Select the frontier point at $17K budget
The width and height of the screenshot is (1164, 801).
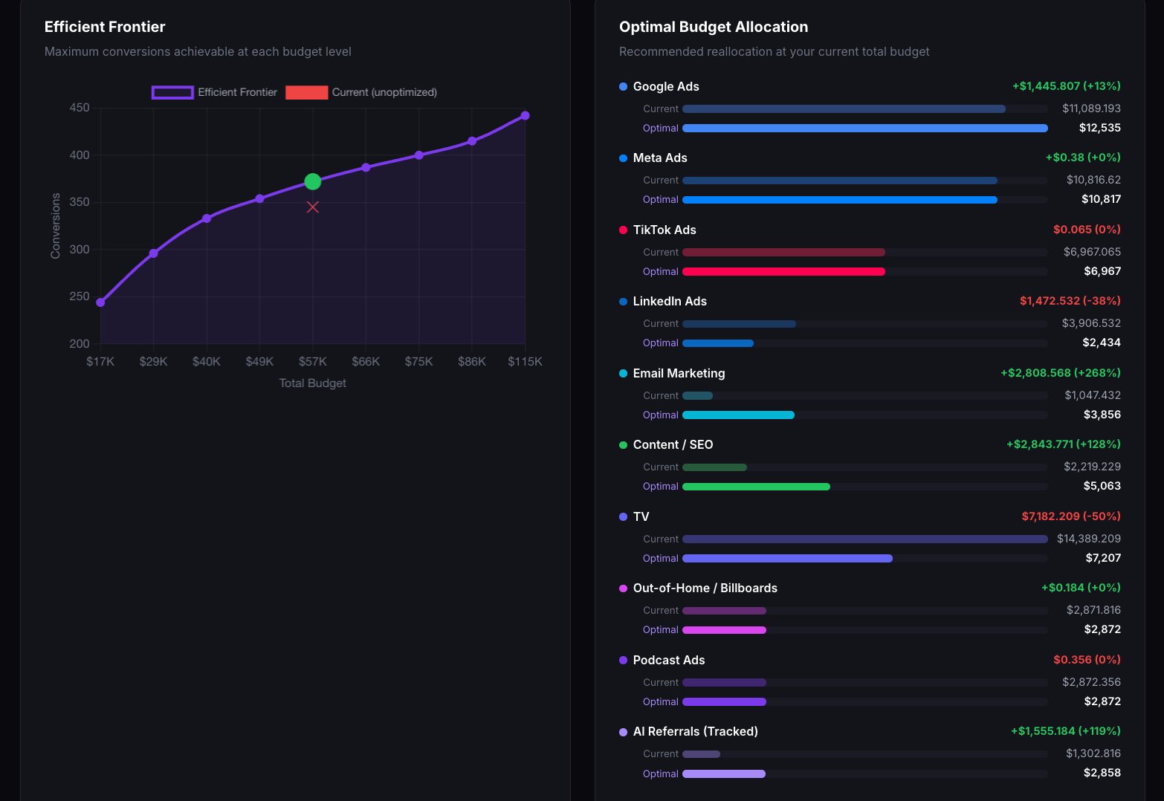[x=100, y=302]
